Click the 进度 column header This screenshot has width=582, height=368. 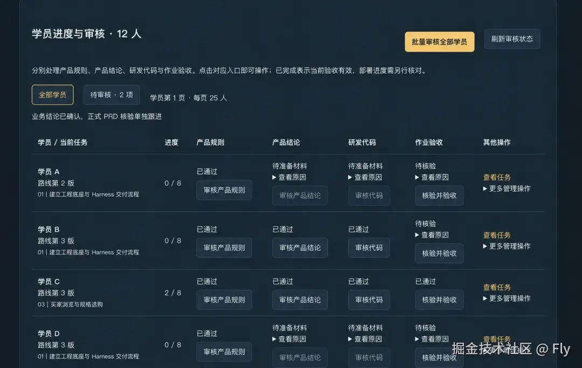pos(171,143)
